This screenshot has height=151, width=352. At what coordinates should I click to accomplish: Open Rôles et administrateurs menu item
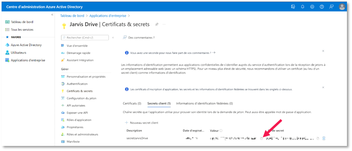tap(82, 134)
